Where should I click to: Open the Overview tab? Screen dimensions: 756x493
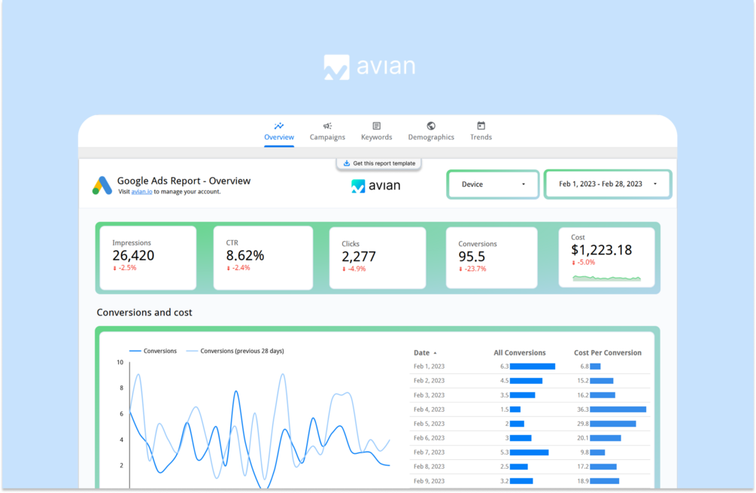(278, 132)
